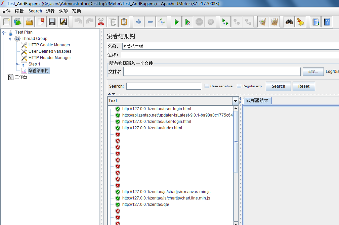This screenshot has height=225, width=339.
Task: Start the test with green play icon
Action: click(x=176, y=21)
